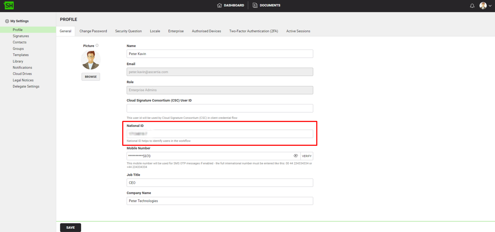This screenshot has height=232, width=495.
Task: Click the profile picture avatar
Action: coord(91,60)
